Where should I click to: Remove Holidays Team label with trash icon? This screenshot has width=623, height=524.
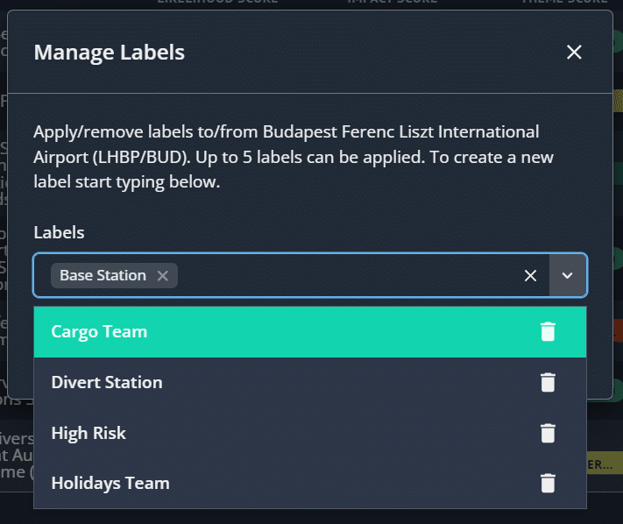pyautogui.click(x=548, y=483)
